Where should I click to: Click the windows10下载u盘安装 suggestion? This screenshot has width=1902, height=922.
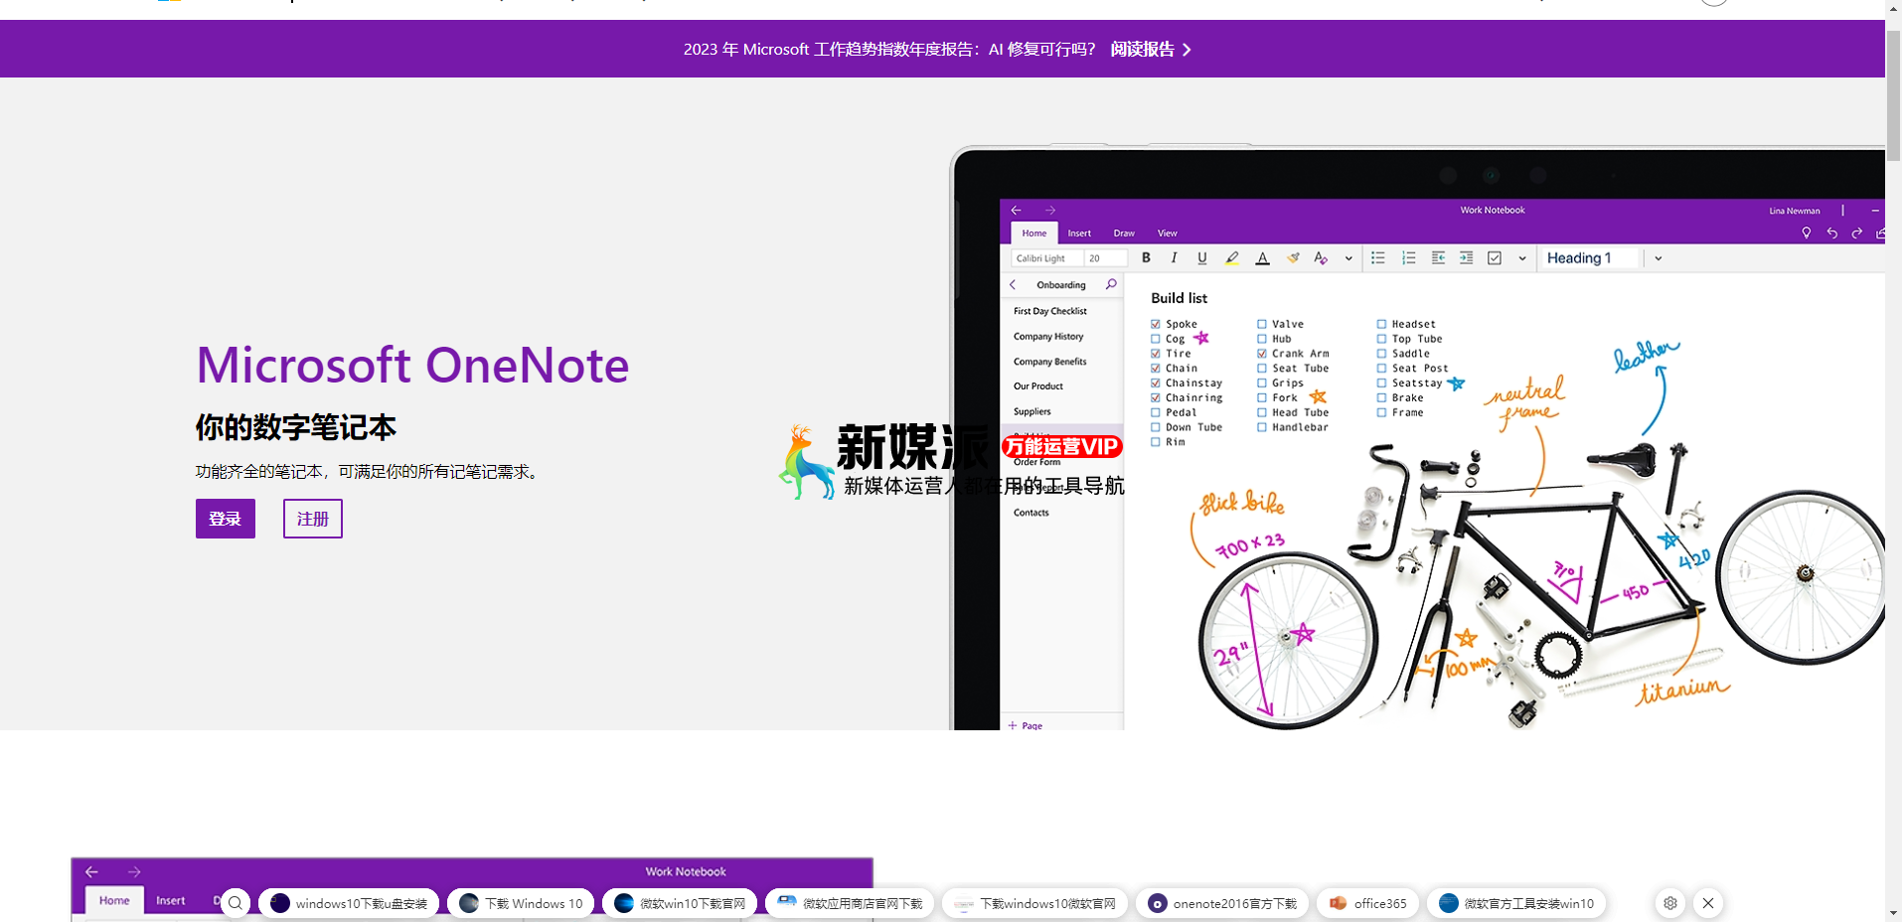[x=349, y=903]
